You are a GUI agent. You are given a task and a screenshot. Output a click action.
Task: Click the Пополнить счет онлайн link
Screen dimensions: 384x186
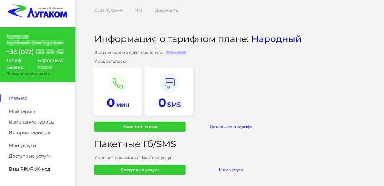tap(28, 73)
